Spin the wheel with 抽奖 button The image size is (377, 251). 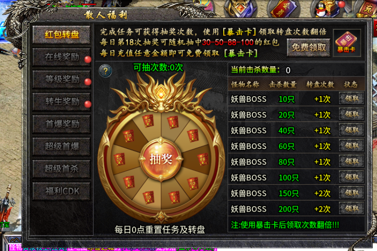[161, 159]
